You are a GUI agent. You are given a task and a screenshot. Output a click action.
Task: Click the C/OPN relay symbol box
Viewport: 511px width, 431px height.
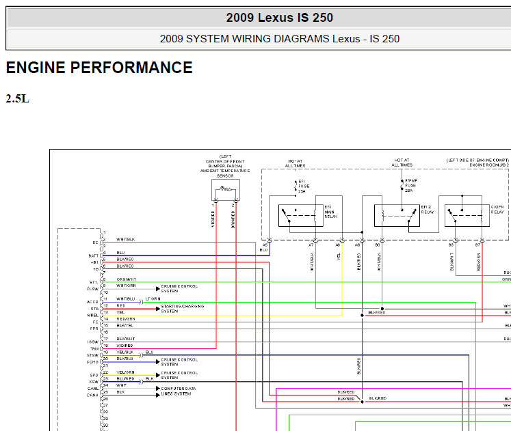[x=467, y=215]
